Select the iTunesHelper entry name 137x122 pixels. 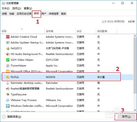point(19,66)
